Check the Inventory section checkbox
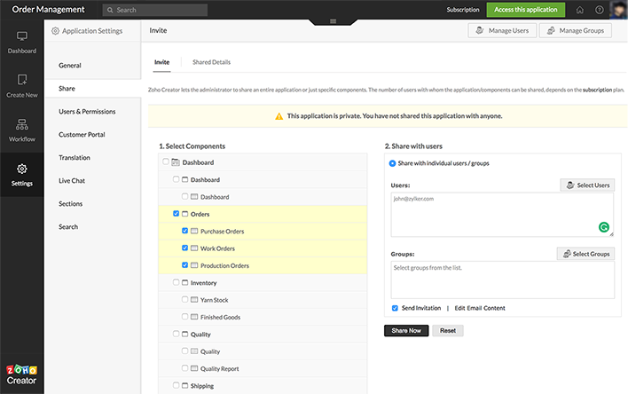The image size is (628, 394). (x=176, y=282)
